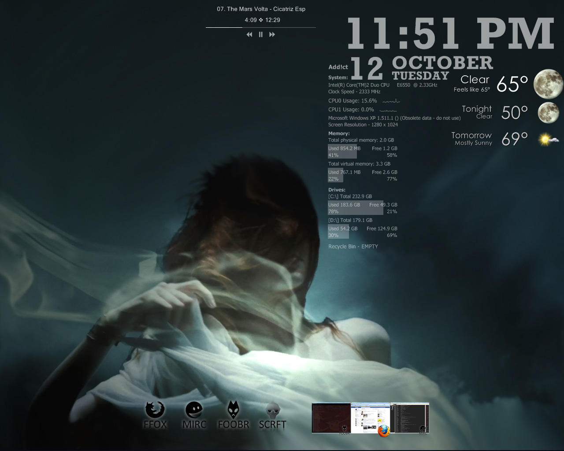Image resolution: width=564 pixels, height=451 pixels.
Task: Click the 'Mostly Sunny' forecast text
Action: (x=473, y=143)
